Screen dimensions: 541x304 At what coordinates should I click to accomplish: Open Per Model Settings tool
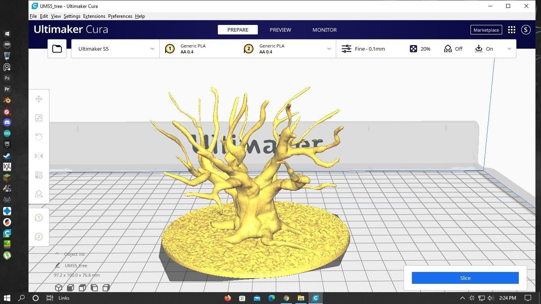tap(39, 175)
